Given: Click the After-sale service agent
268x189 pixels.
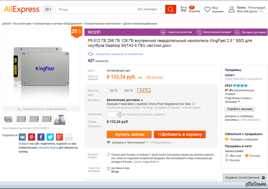Looking at the screenshot, I should click(233, 155).
